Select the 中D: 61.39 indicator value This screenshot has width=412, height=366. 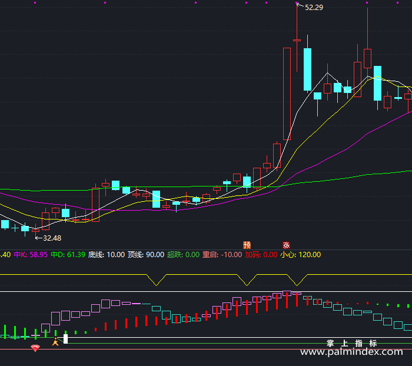point(68,255)
